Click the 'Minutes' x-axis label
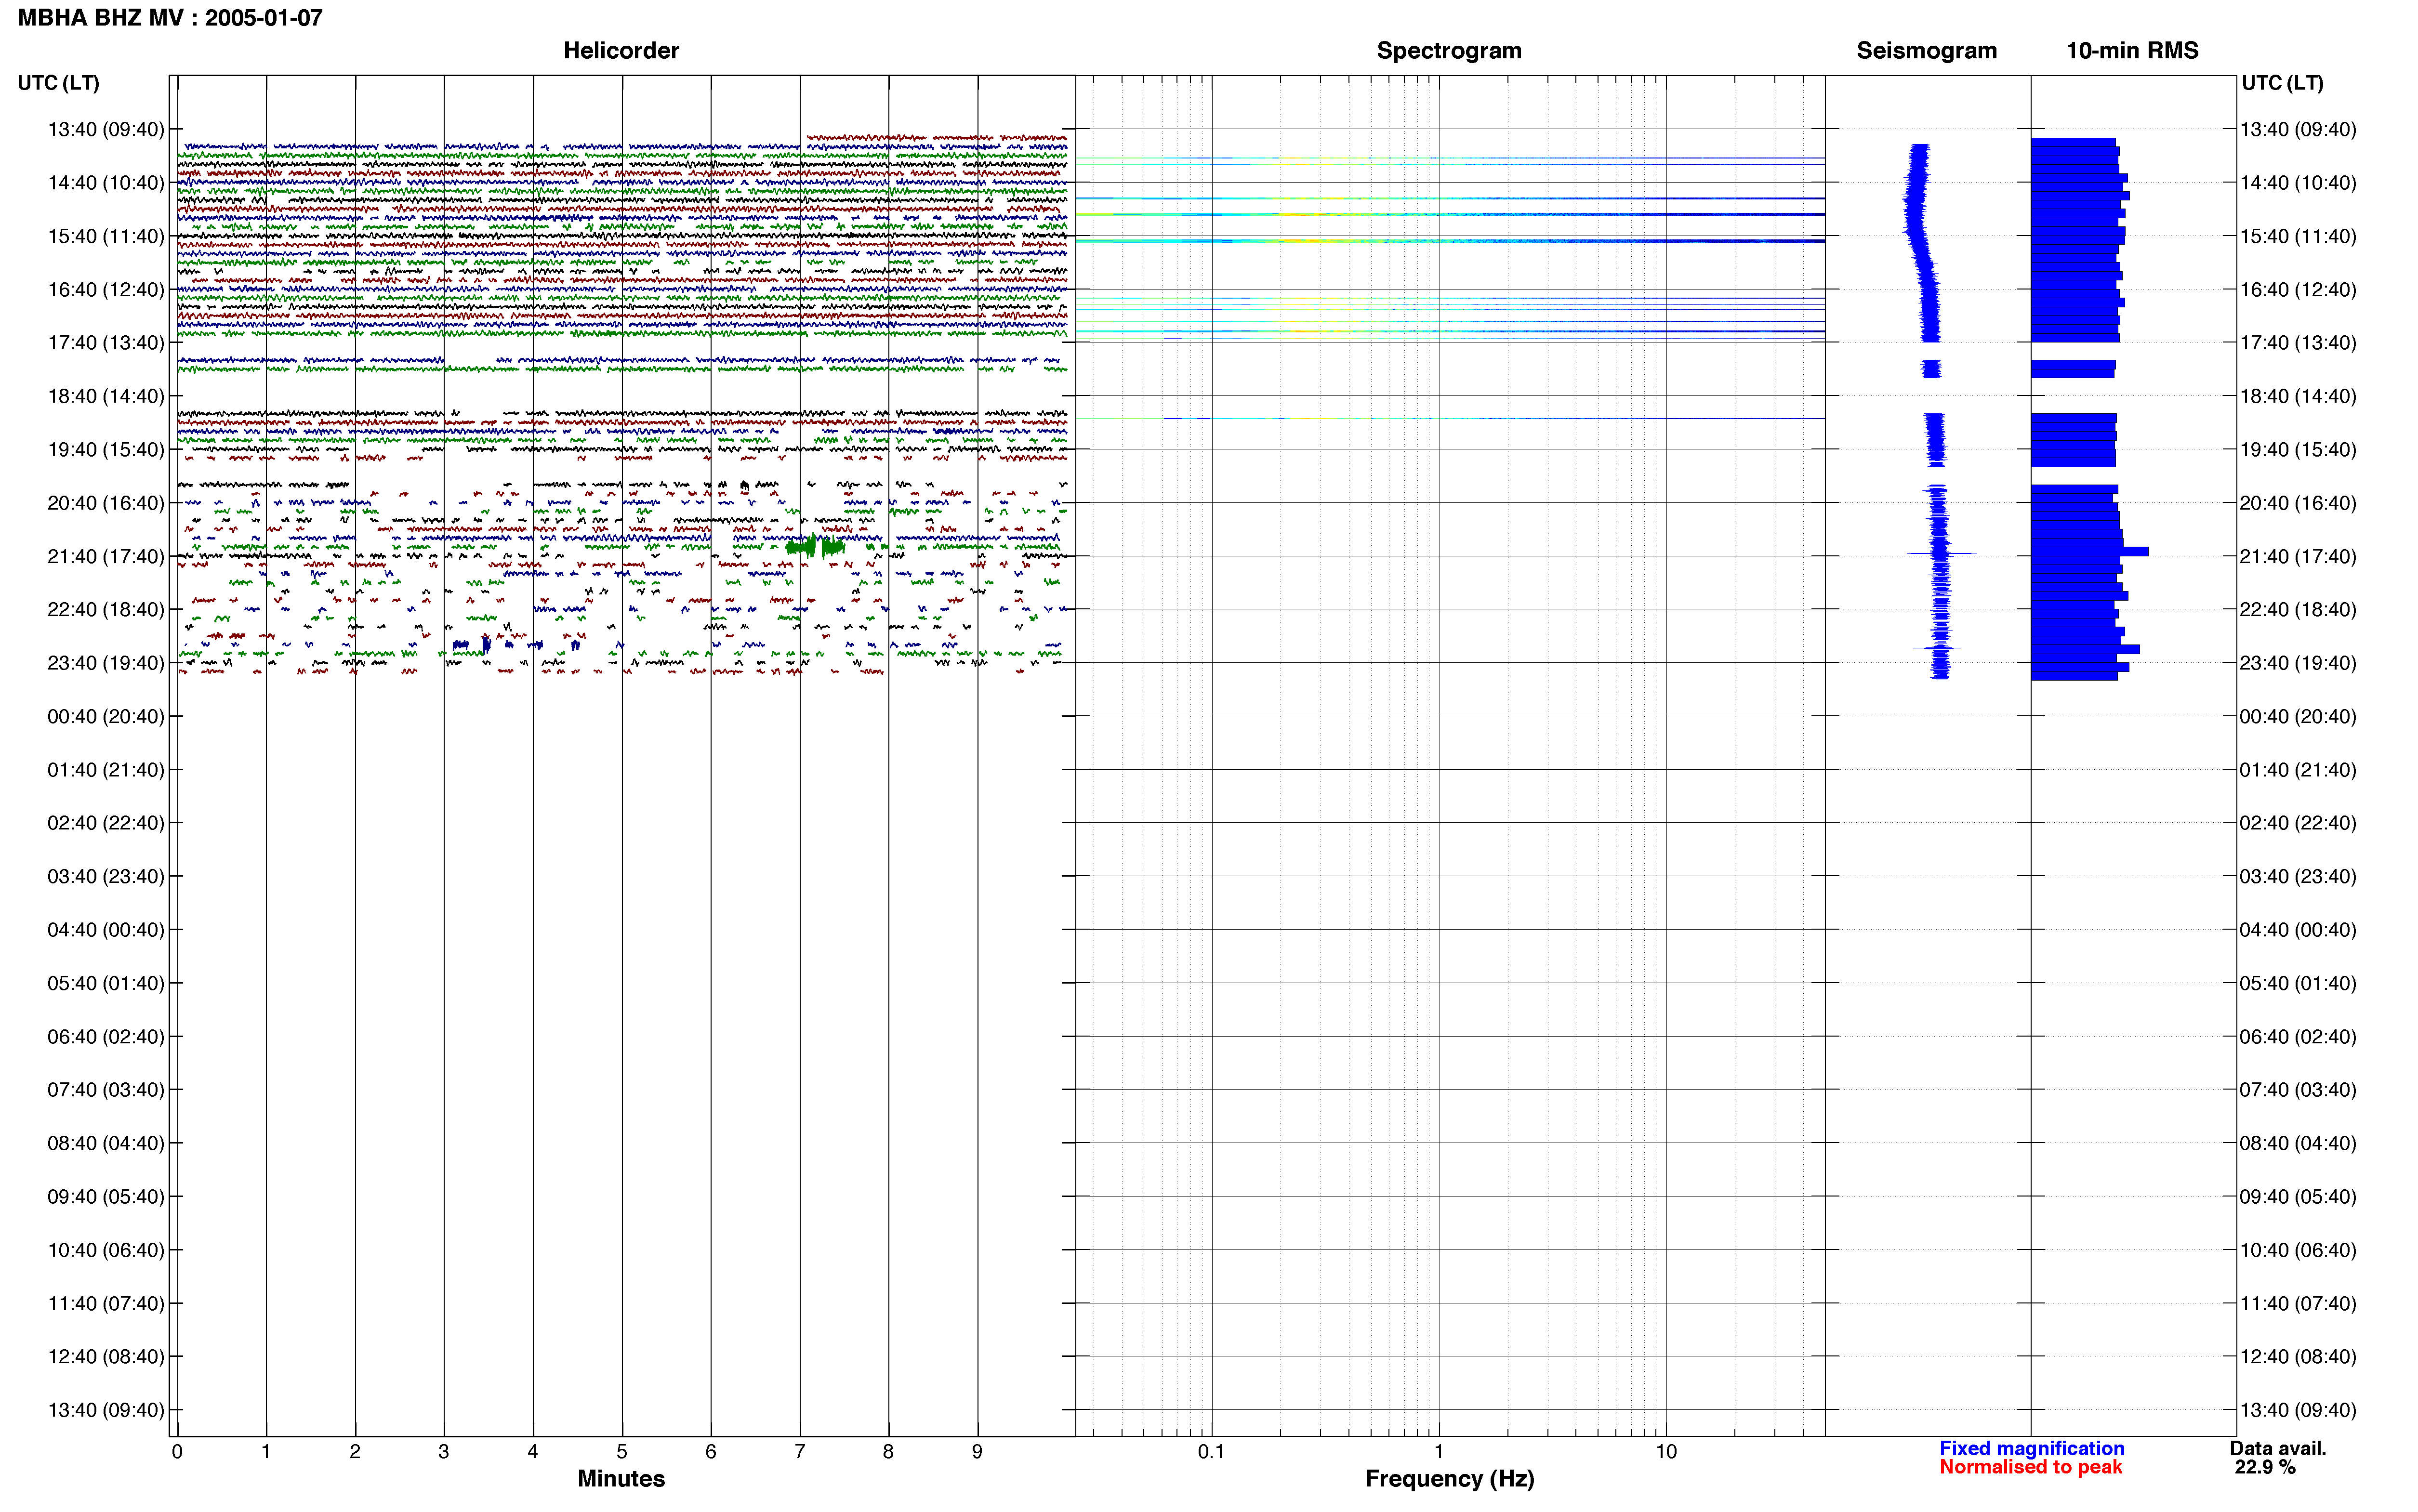 point(621,1478)
